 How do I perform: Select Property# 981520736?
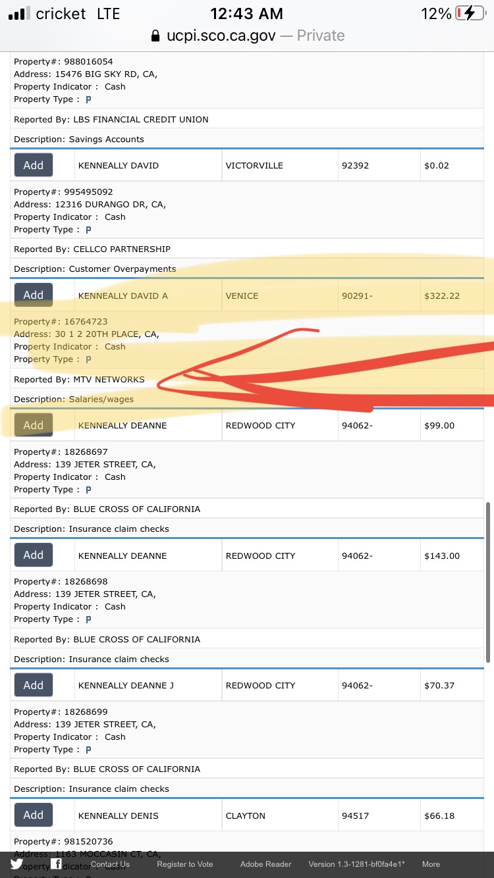point(63,842)
